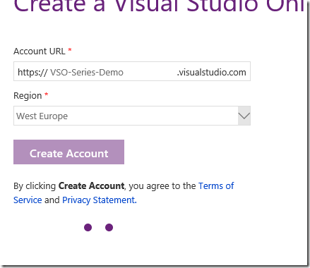Select the West Europe region box
Image resolution: width=310 pixels, height=268 pixels.
tap(132, 116)
